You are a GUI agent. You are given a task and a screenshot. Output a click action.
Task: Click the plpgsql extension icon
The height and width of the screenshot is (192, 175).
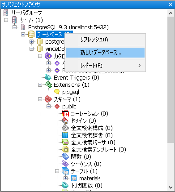57,92
